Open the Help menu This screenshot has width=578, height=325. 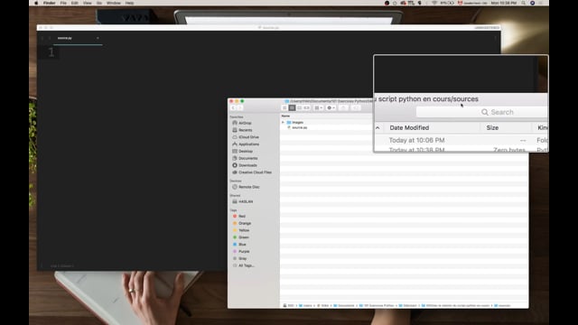point(129,3)
